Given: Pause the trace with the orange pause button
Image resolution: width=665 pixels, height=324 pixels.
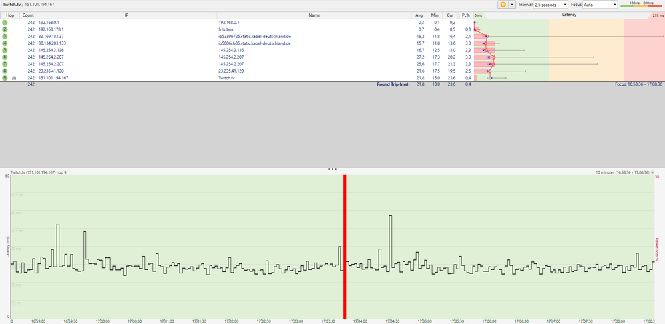Looking at the screenshot, I should [x=503, y=4].
